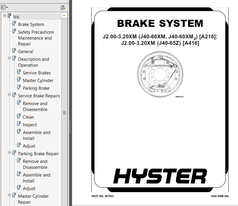The image size is (238, 206).
Task: Open the bookmarks options menu
Action: [x=4, y=7]
